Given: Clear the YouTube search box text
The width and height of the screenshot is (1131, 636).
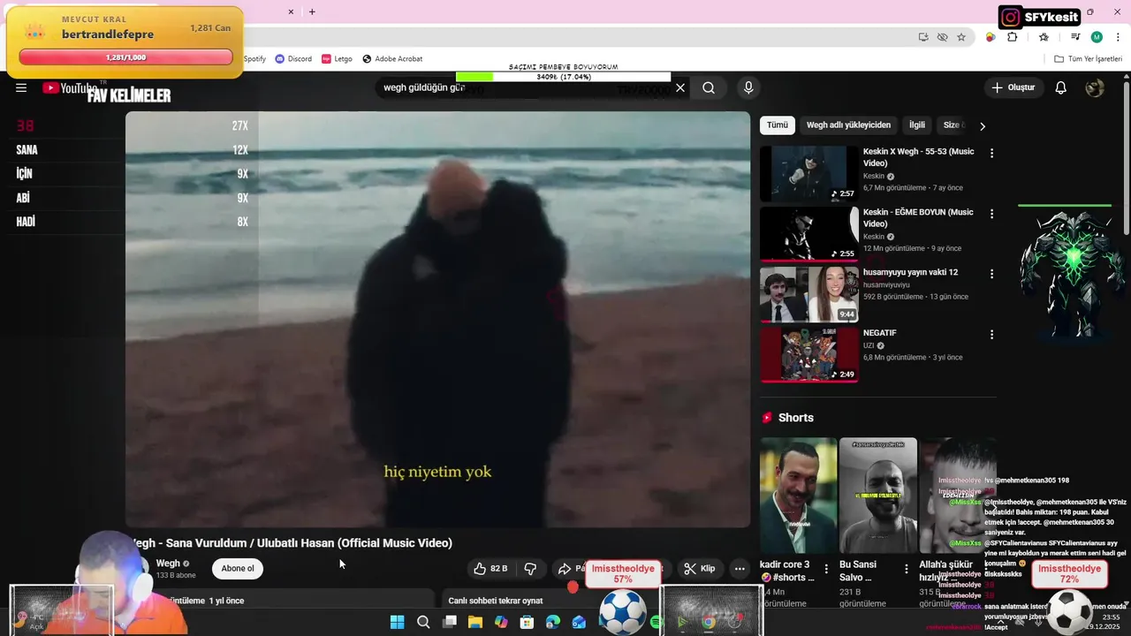Looking at the screenshot, I should pyautogui.click(x=680, y=87).
